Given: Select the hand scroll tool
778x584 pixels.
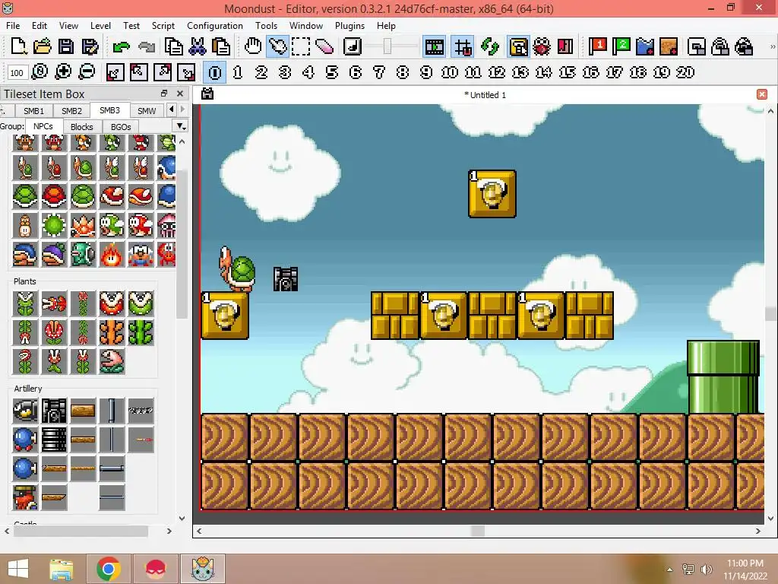Looking at the screenshot, I should point(253,46).
